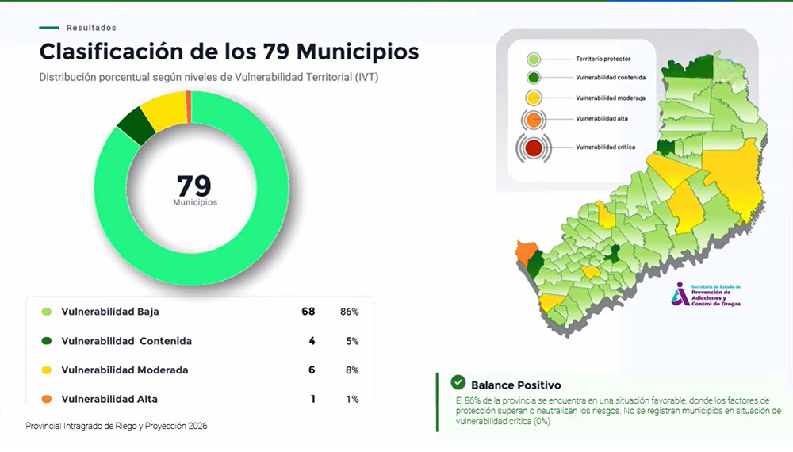Click the yellow segment of the donut chart
The height and width of the screenshot is (452, 793).
point(164,108)
